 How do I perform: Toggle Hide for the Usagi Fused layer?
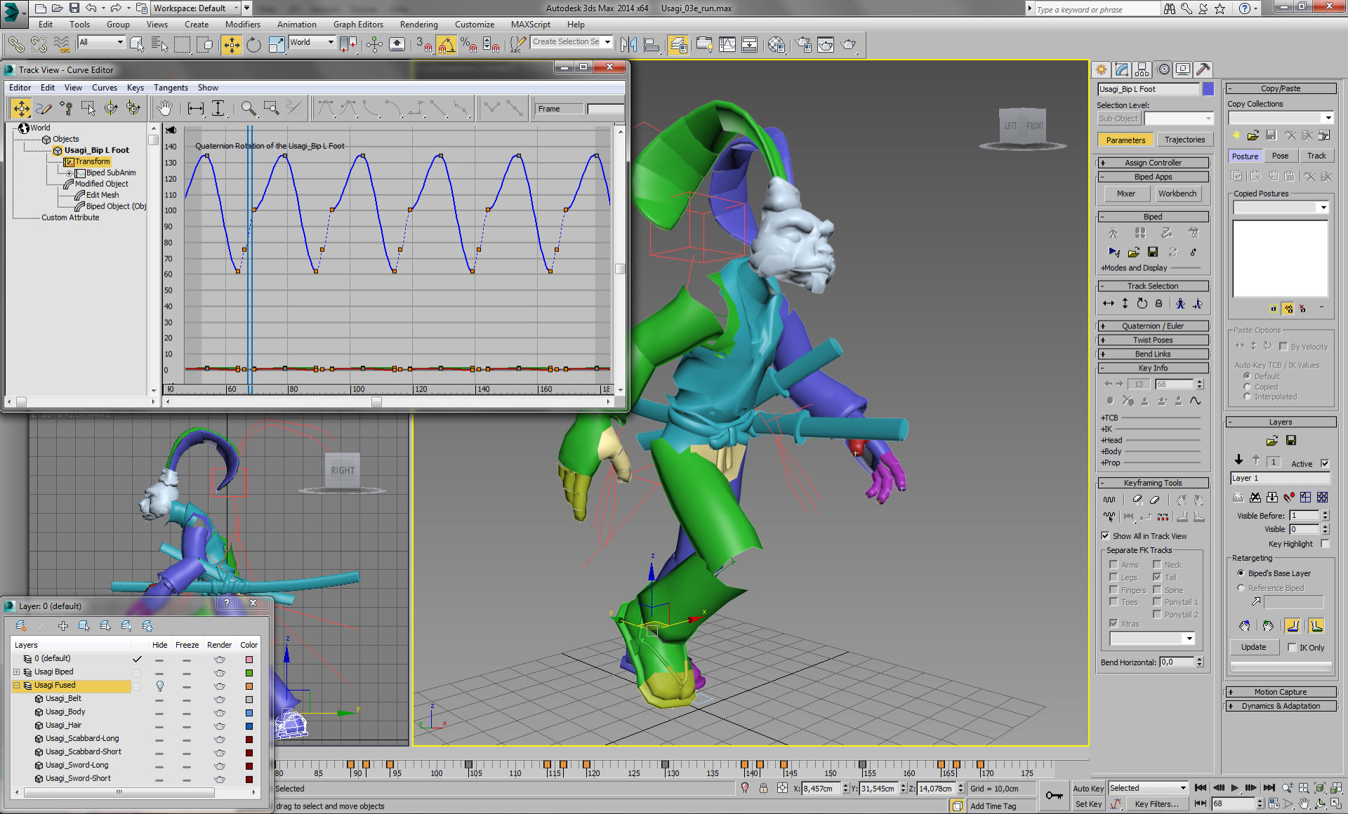(x=159, y=686)
